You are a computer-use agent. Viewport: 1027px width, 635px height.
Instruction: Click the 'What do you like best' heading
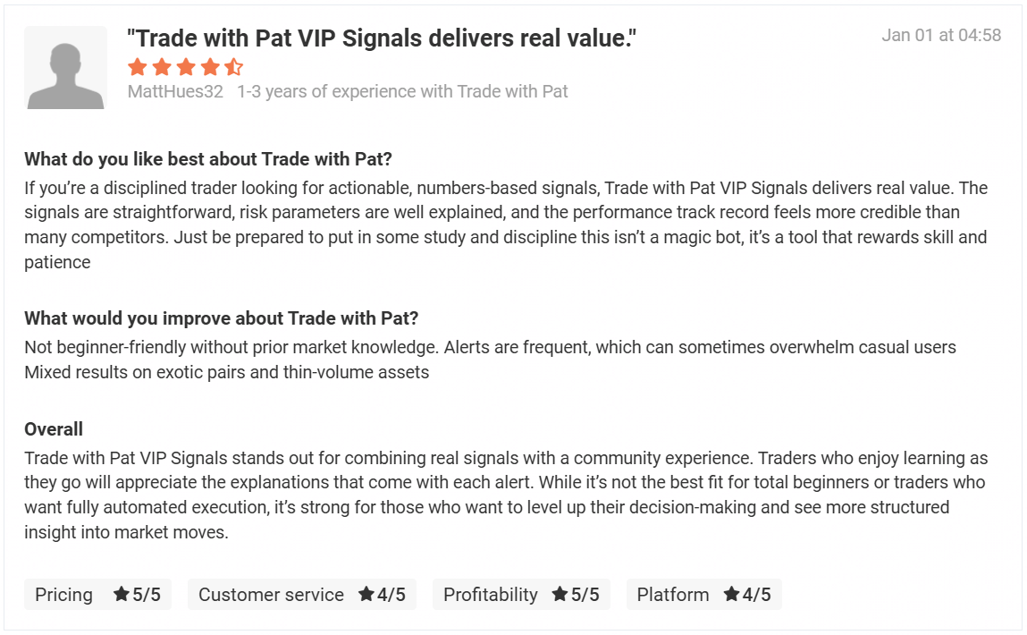click(x=208, y=159)
